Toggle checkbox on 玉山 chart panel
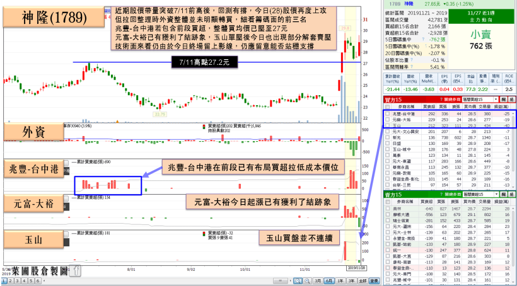This screenshot has height=286, width=517. (67, 234)
